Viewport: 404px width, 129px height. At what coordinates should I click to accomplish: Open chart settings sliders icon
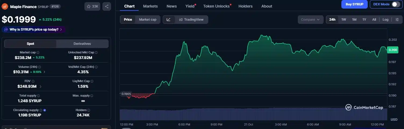click(x=397, y=20)
